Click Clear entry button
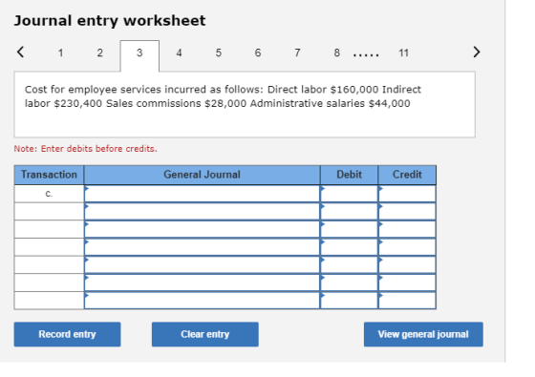This screenshot has height=377, width=535. [x=205, y=334]
